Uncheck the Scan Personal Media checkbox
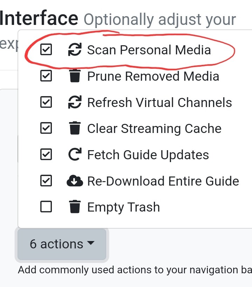 pos(46,50)
